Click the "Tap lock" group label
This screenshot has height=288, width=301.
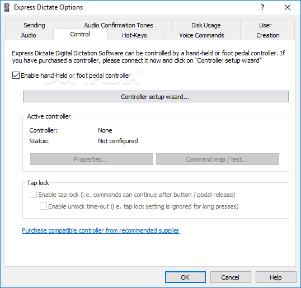point(38,183)
